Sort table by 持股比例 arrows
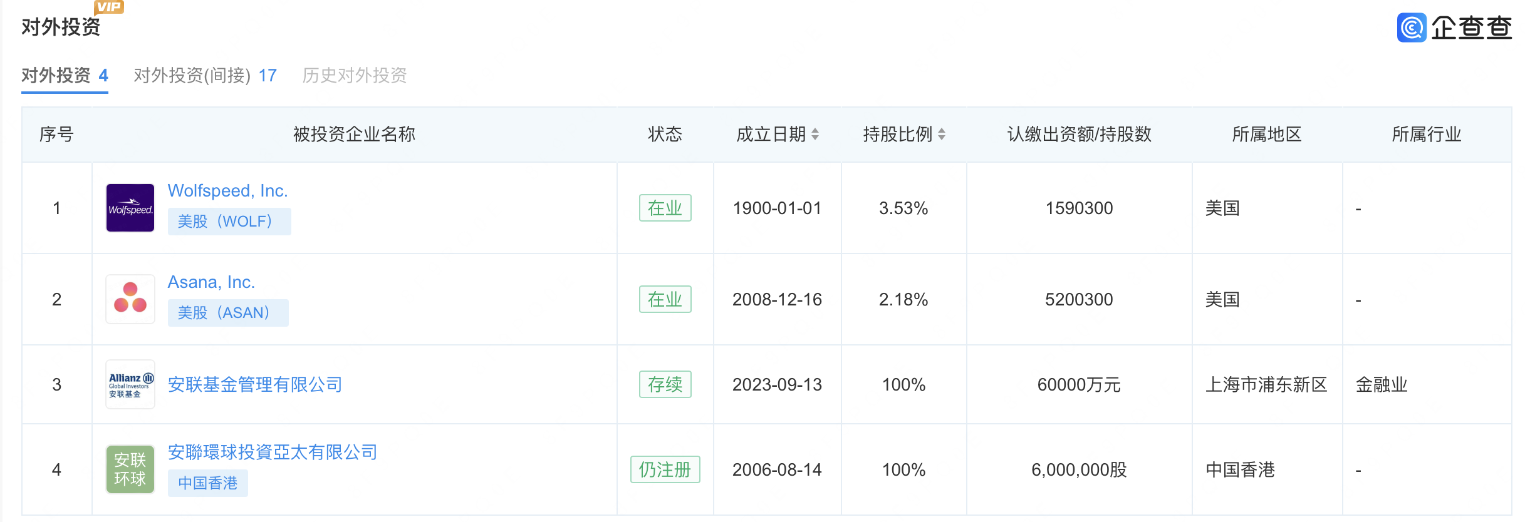Image resolution: width=1525 pixels, height=522 pixels. pos(942,134)
